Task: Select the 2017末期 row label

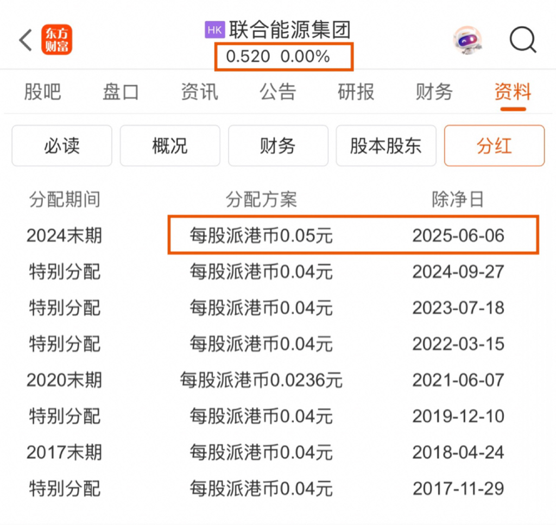Action: [x=64, y=452]
